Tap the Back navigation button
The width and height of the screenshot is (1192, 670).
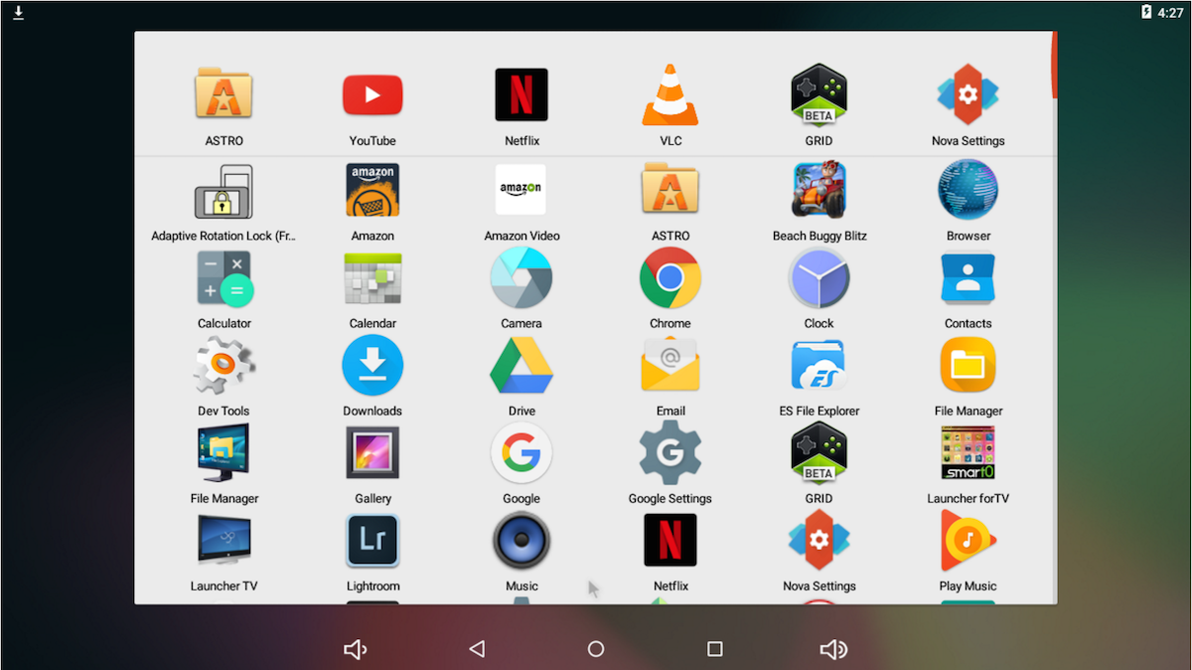[477, 649]
